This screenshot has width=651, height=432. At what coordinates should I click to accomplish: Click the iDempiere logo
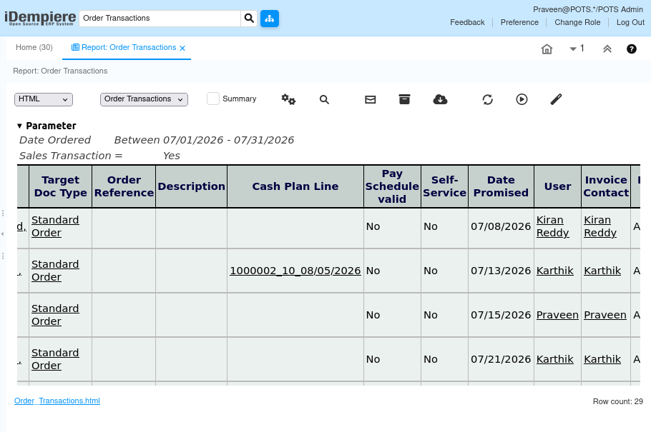point(40,19)
